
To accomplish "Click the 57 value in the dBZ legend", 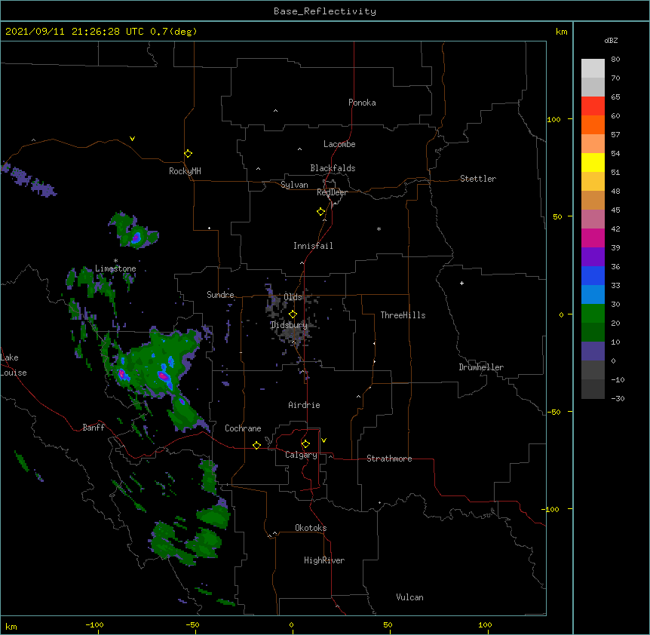I will 615,134.
